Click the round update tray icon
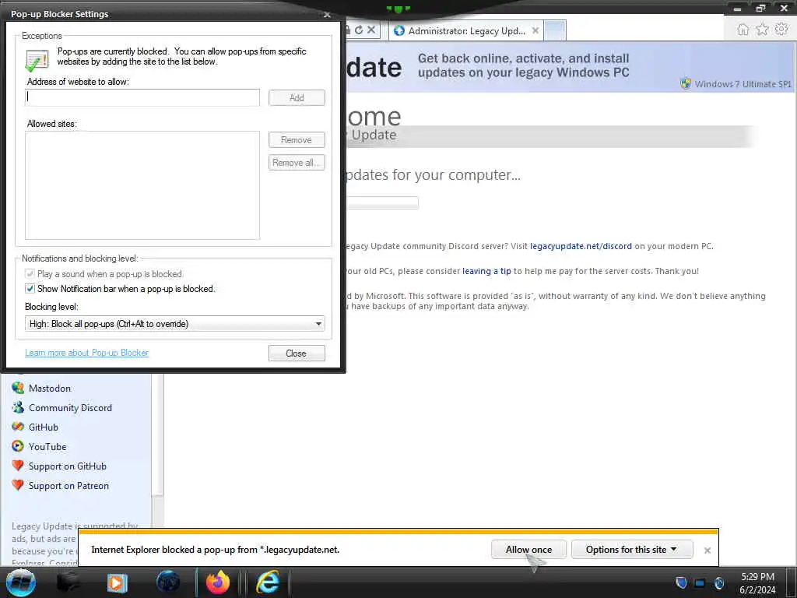The height and width of the screenshot is (598, 797). 718,582
